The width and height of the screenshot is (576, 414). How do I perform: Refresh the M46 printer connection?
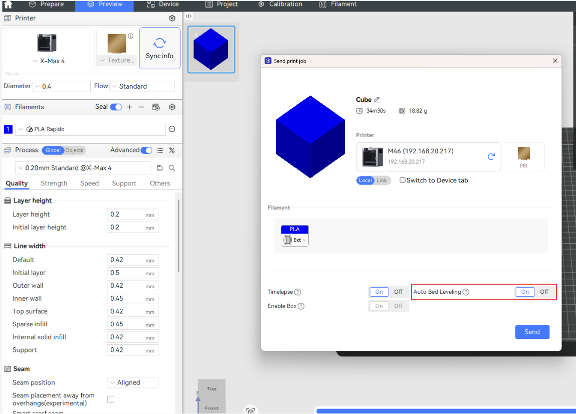(x=491, y=156)
